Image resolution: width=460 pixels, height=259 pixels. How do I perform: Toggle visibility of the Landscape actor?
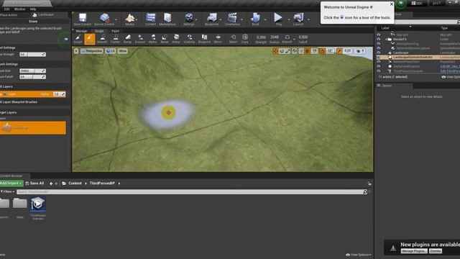point(379,53)
